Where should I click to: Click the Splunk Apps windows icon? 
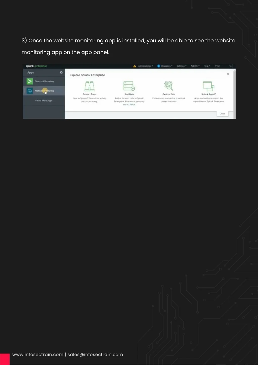pos(208,86)
